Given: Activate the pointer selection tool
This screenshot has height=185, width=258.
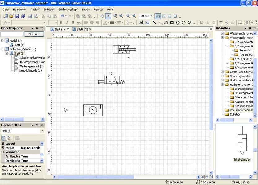Looking at the screenshot, I should [108, 16].
